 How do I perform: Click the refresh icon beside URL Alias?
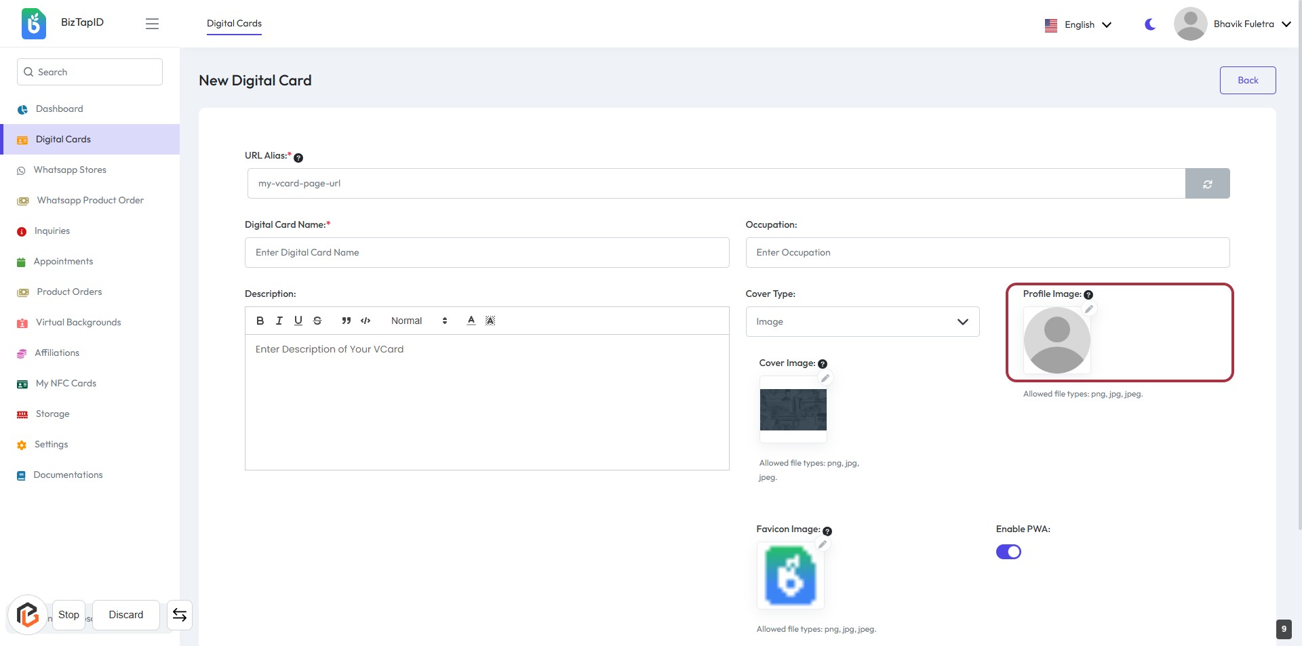[x=1207, y=184]
